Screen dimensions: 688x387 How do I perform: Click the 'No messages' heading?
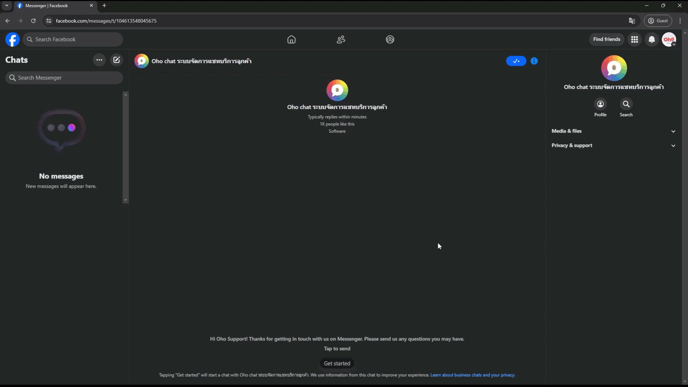pyautogui.click(x=61, y=176)
